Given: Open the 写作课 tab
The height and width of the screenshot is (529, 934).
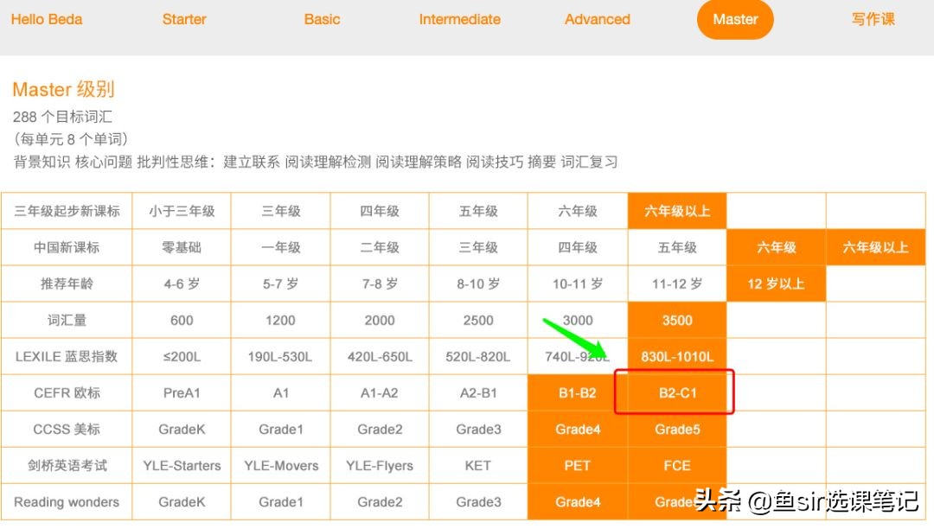Looking at the screenshot, I should pos(873,20).
